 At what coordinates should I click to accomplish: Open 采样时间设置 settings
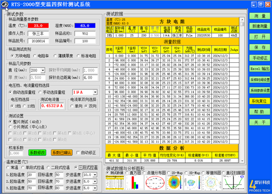260,80
